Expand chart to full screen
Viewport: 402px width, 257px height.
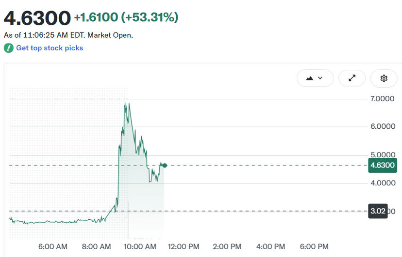352,78
